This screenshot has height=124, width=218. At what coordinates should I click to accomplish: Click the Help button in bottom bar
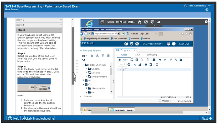(14, 118)
